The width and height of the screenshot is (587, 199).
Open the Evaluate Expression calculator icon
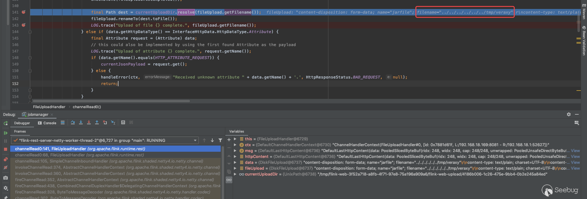123,123
